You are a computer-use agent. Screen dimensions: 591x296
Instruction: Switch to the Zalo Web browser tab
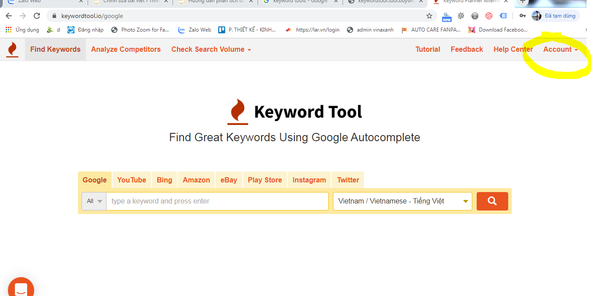coord(44,2)
